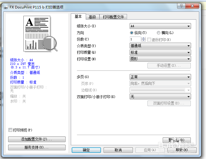The height and width of the screenshot is (159, 206).
Task: Click the printer icon in title bar
Action: [x=6, y=7]
